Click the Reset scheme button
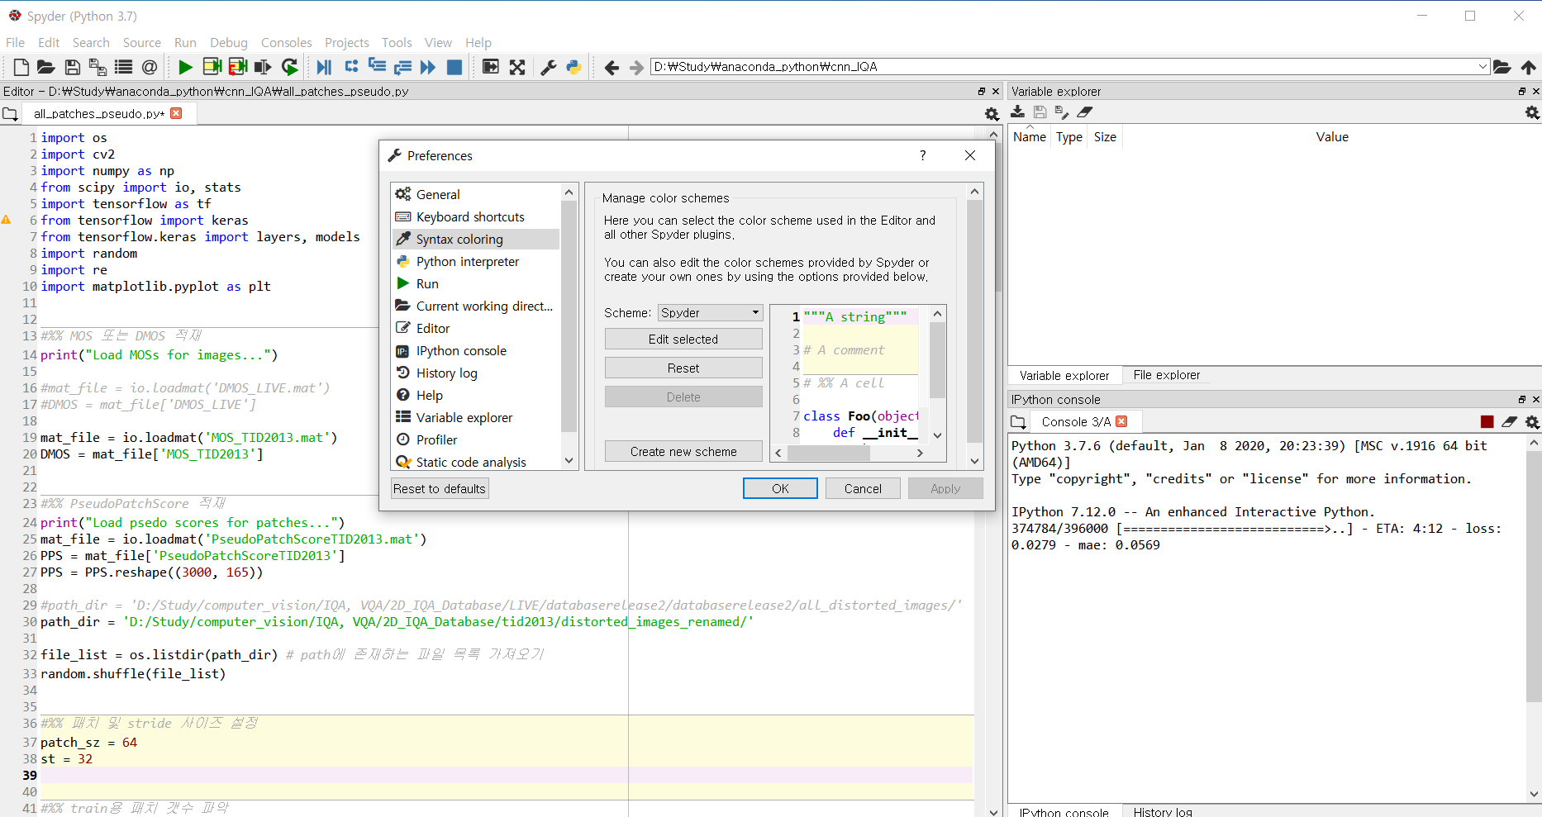Image resolution: width=1542 pixels, height=817 pixels. click(683, 368)
